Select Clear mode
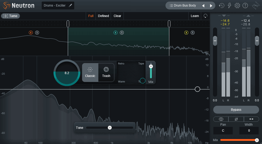This screenshot has height=144, width=262. [x=117, y=16]
